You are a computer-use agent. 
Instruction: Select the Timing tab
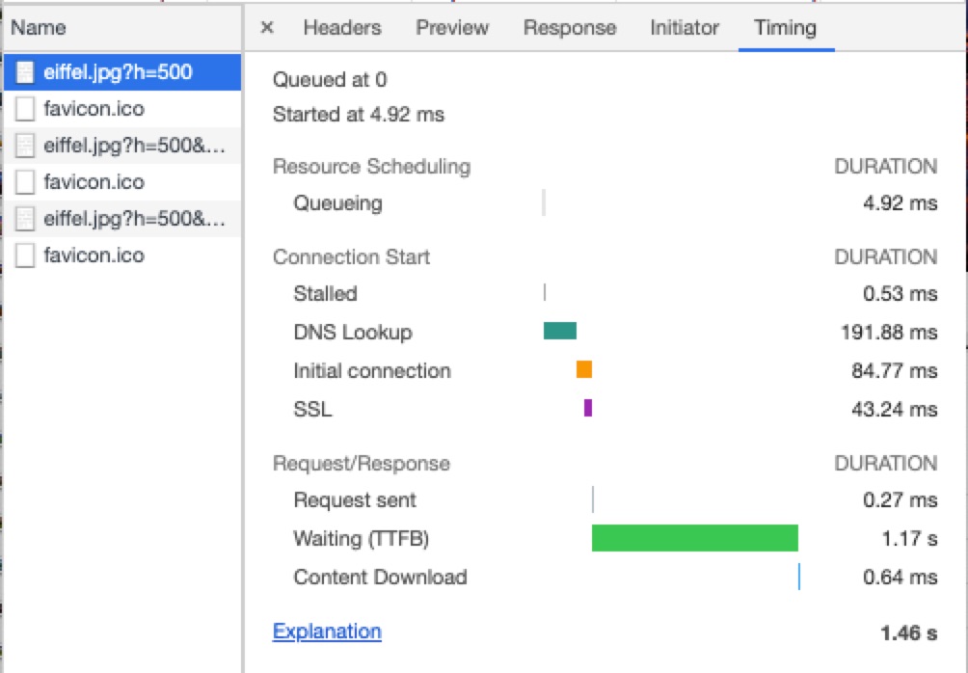(x=786, y=28)
